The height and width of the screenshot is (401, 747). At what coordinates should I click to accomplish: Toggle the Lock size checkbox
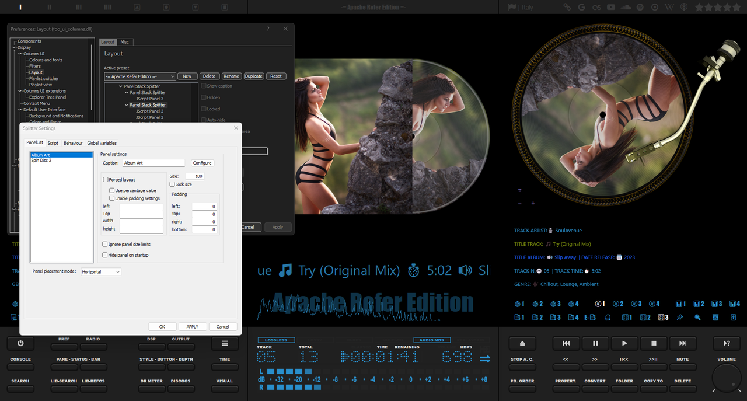point(172,184)
